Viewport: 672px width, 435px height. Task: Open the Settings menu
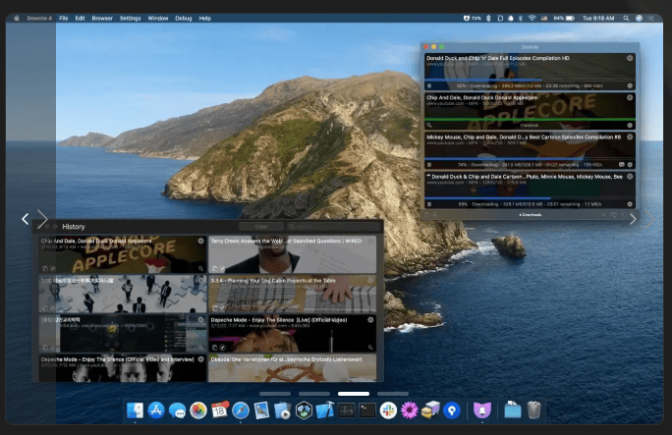point(130,18)
